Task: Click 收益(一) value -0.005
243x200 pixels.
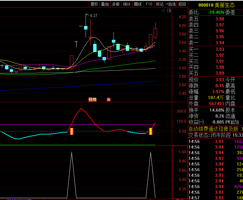Action: (x=218, y=122)
